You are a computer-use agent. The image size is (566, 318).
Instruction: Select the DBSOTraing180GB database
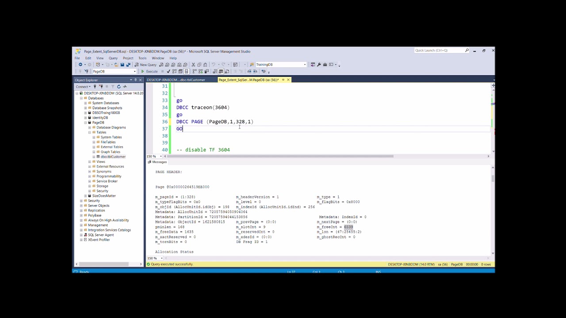[x=106, y=113]
